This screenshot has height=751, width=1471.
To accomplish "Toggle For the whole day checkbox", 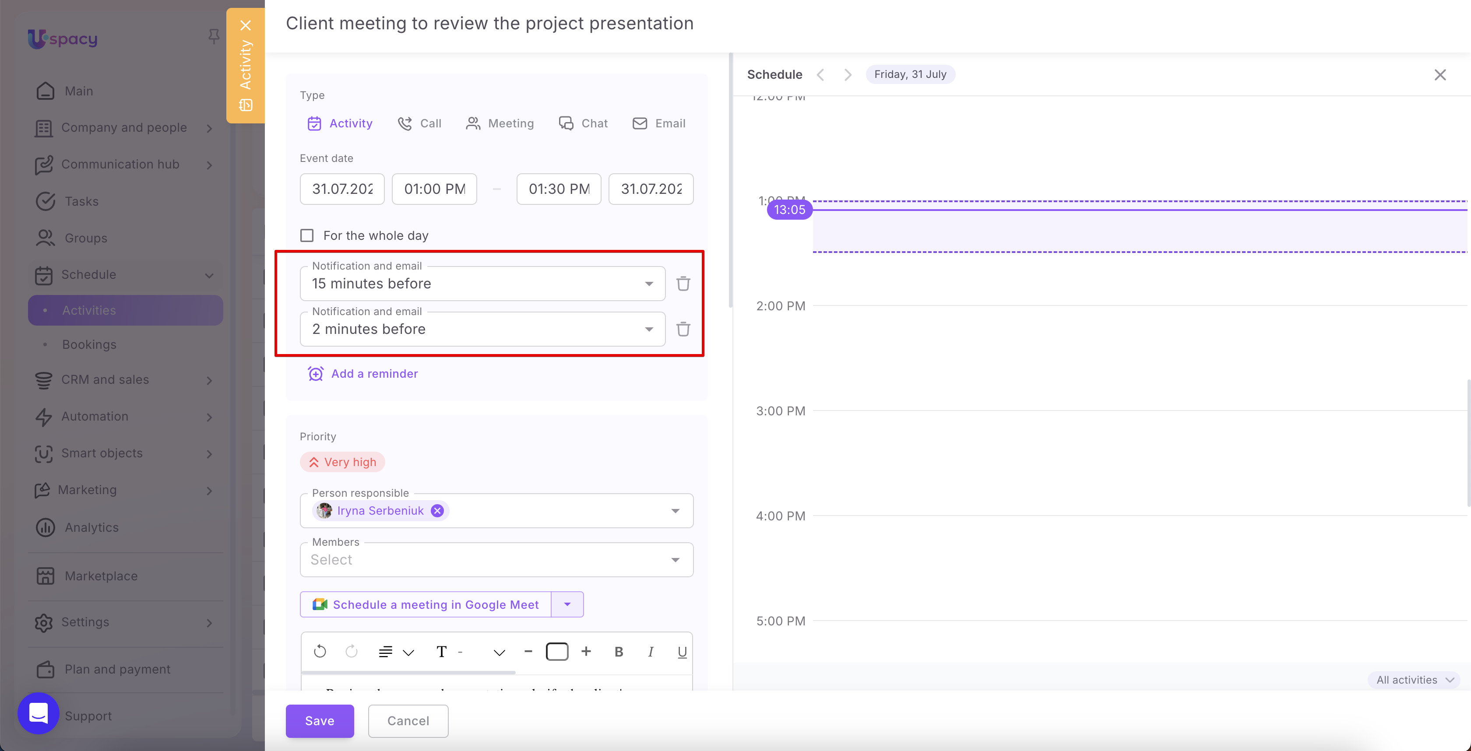I will 306,235.
